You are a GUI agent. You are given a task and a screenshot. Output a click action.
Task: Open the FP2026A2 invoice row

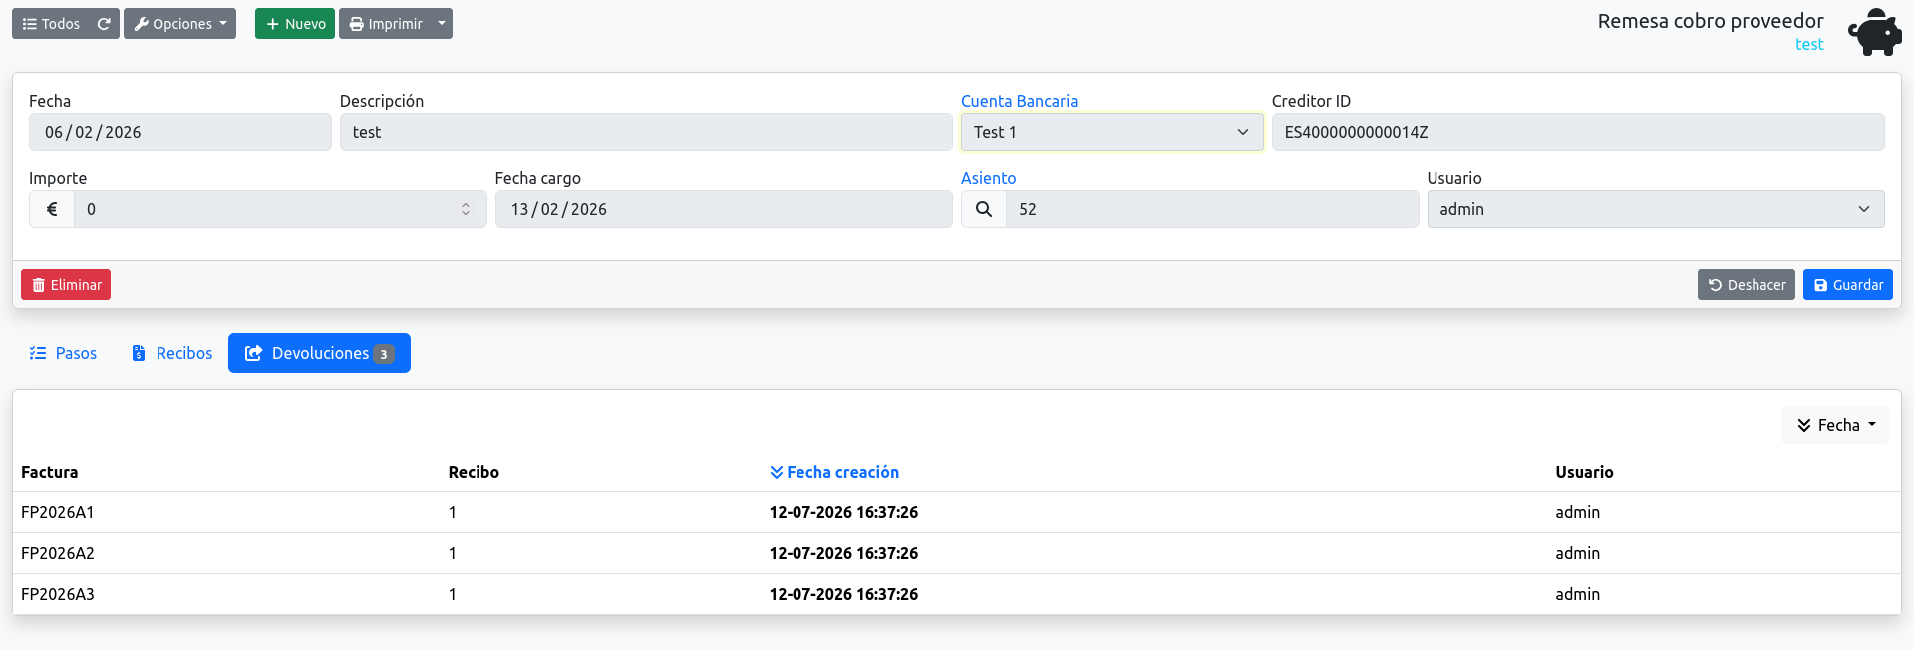tap(957, 553)
